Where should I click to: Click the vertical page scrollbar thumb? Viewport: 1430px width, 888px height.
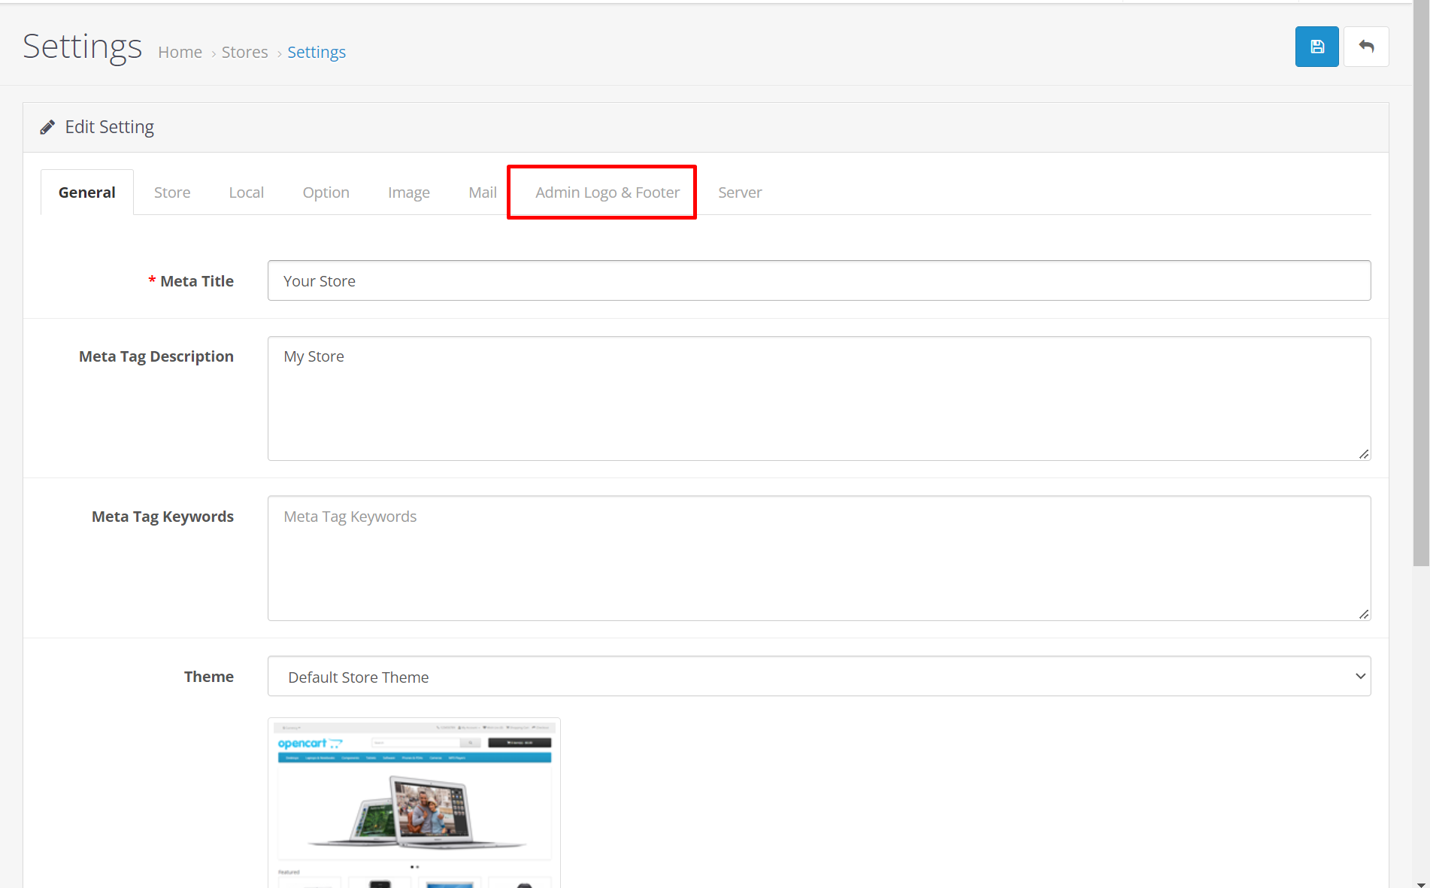point(1420,286)
